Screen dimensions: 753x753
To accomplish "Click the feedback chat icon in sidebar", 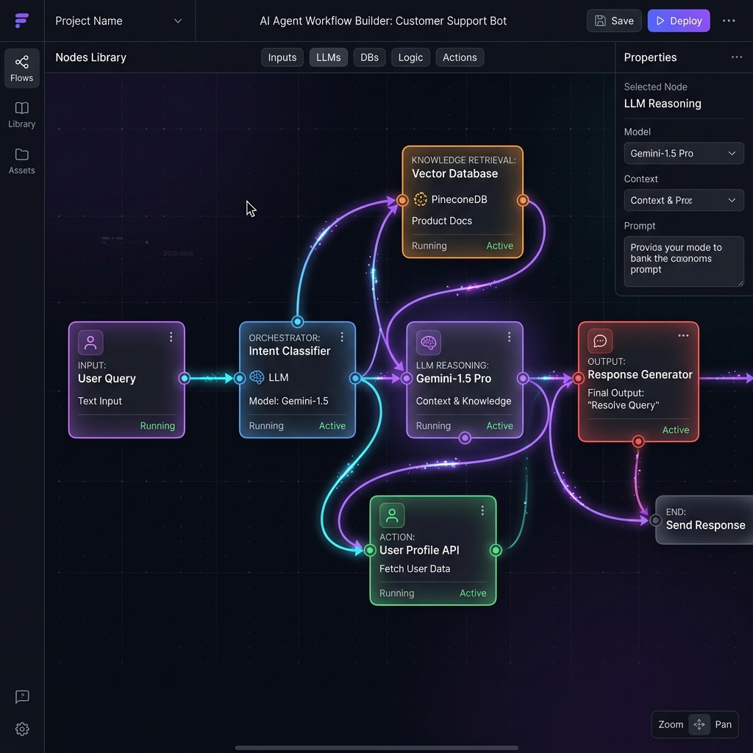I will 22,696.
